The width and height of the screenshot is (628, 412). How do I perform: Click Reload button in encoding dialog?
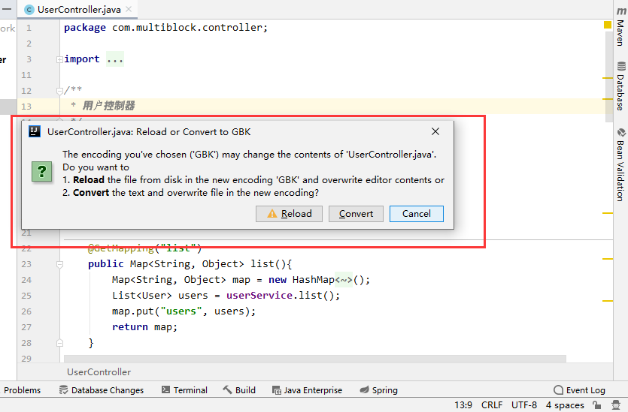tap(289, 214)
